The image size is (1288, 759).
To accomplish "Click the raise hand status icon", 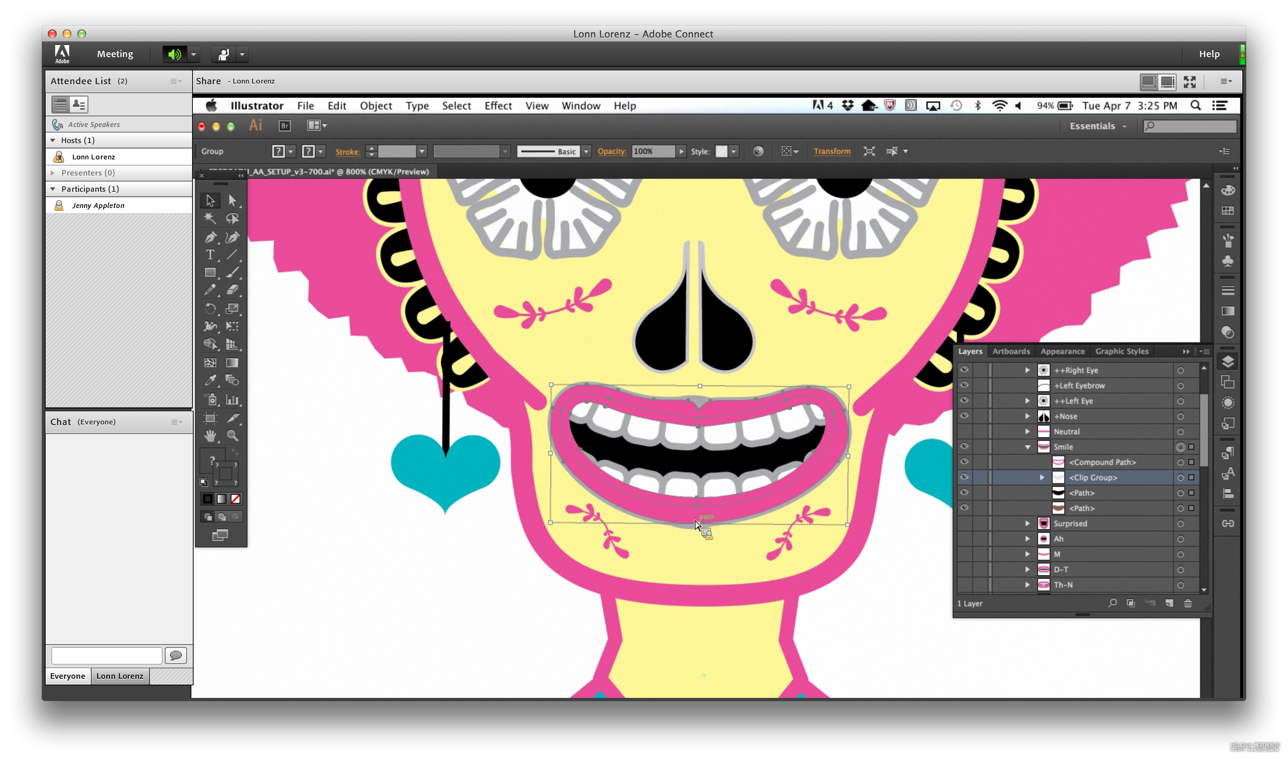I will pyautogui.click(x=223, y=54).
